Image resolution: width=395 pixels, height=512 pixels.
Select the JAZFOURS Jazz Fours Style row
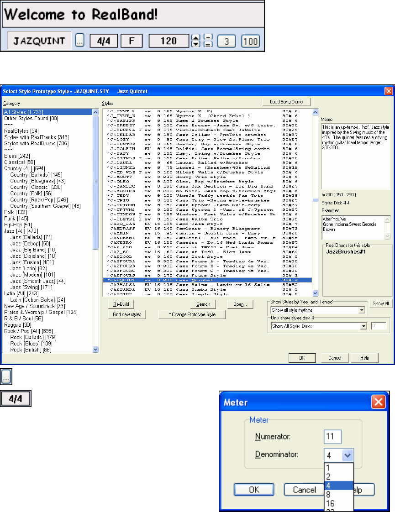coord(207,275)
